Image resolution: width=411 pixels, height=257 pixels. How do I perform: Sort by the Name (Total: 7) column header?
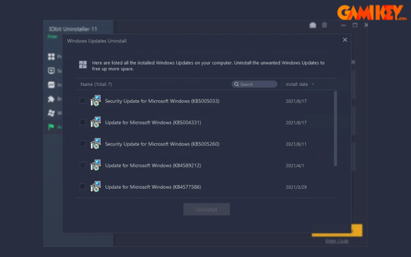click(96, 84)
